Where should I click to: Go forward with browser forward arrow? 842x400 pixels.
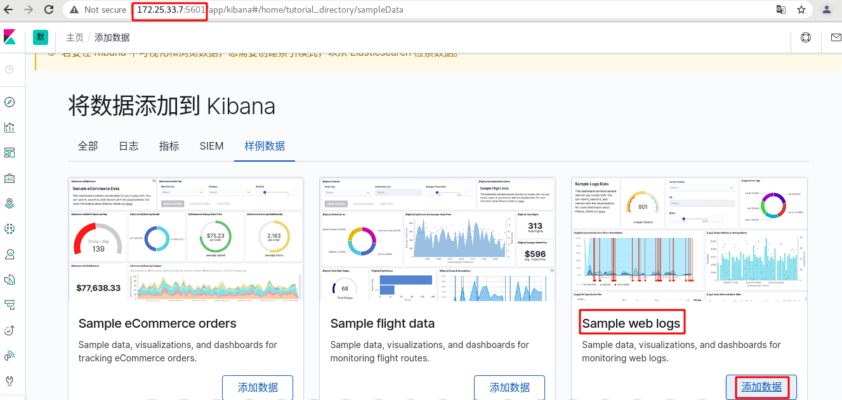28,10
